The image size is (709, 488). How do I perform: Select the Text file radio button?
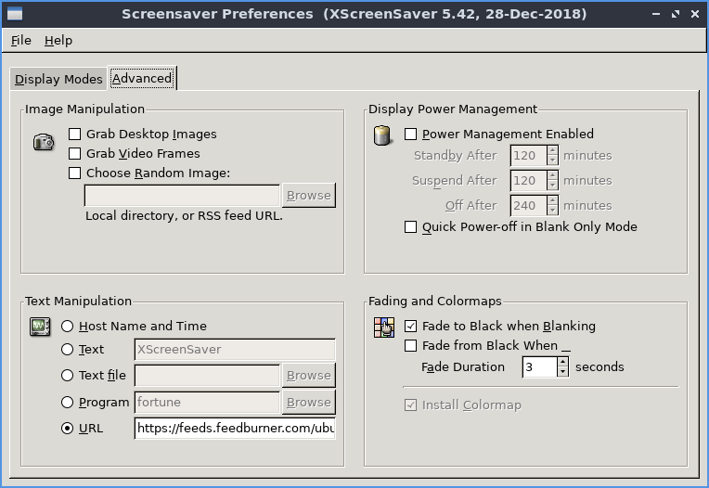(68, 376)
